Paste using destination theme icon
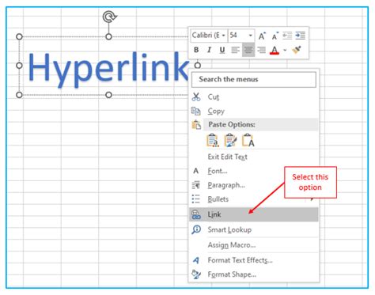This screenshot has height=295, width=375. (213, 140)
